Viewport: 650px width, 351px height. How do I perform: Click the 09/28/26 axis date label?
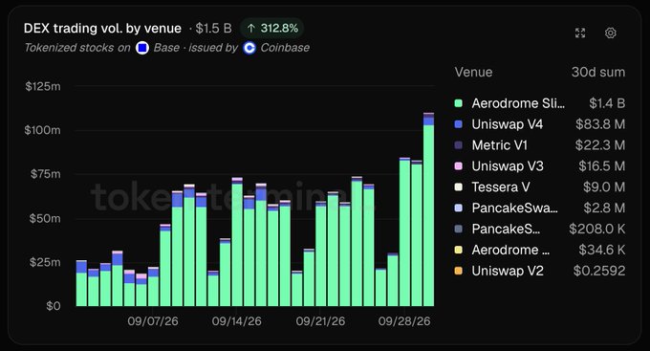tap(404, 321)
